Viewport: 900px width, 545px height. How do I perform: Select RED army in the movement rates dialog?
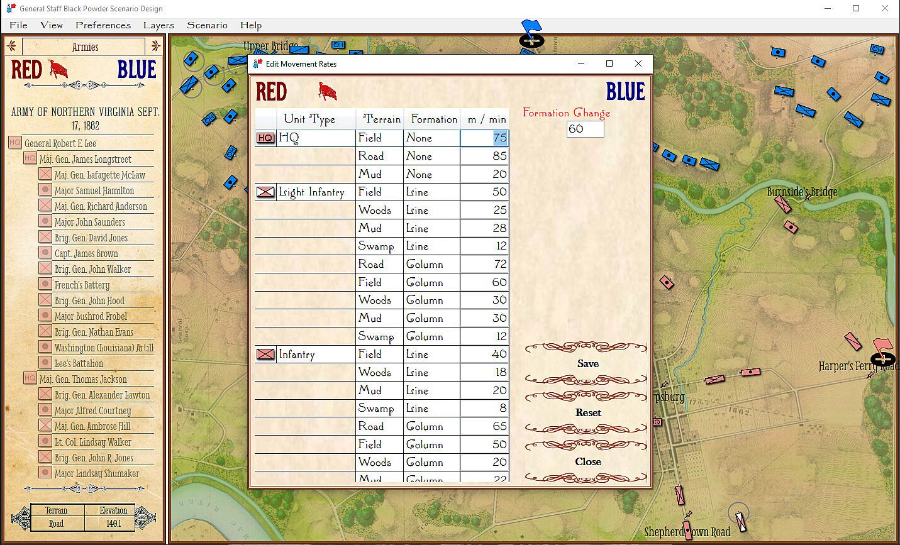271,92
